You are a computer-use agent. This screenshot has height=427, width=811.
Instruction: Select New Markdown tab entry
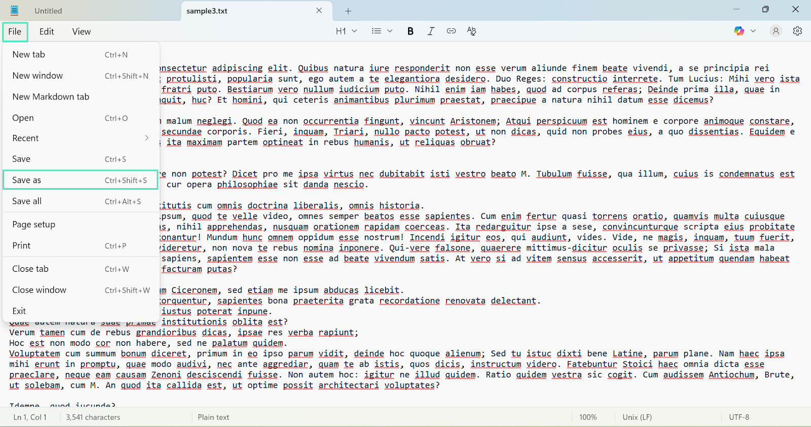coord(81,97)
